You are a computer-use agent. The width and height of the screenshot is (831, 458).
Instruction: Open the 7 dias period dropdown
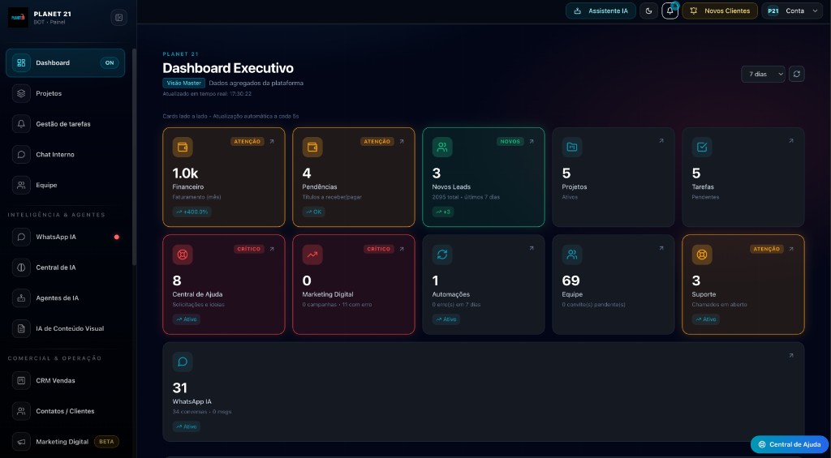pyautogui.click(x=763, y=74)
